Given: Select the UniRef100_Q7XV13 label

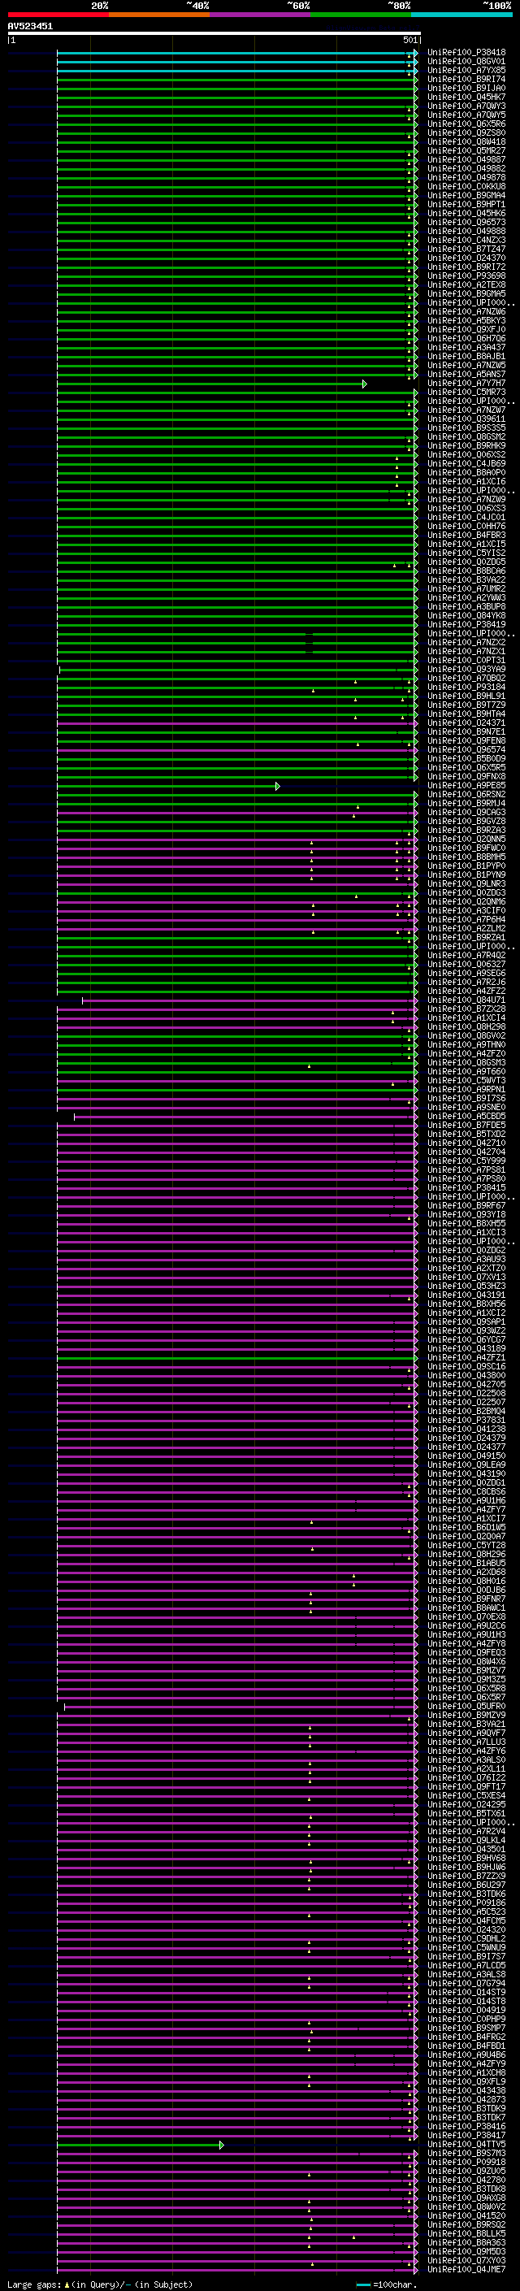Looking at the screenshot, I should [466, 1278].
